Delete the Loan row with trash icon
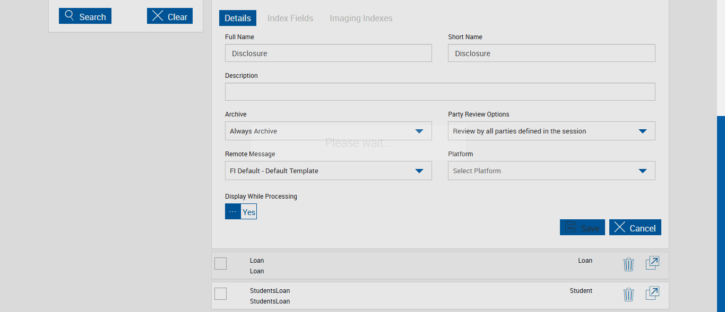Viewport: 725px width, 312px height. tap(628, 264)
